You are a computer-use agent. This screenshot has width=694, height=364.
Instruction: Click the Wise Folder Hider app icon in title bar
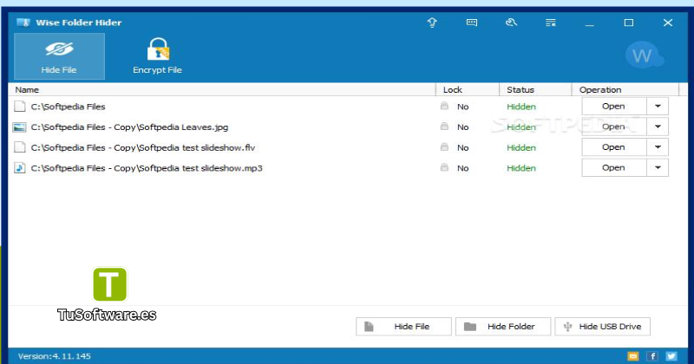[23, 23]
